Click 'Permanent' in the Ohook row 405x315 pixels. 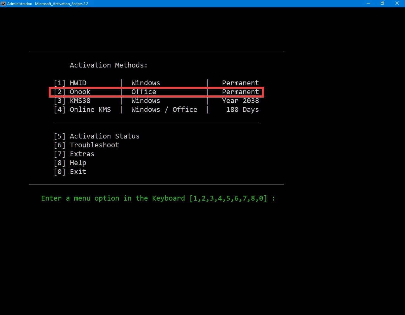(240, 92)
